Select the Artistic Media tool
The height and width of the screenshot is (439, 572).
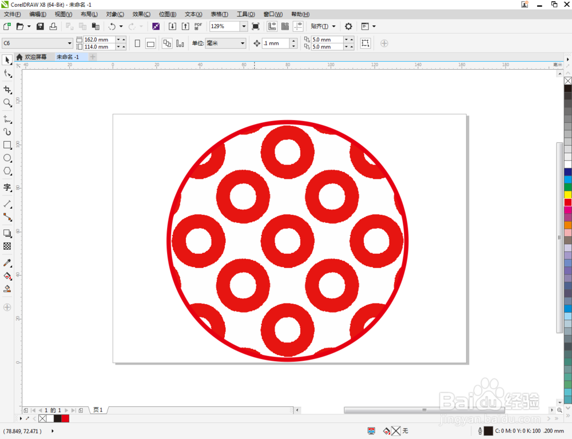pyautogui.click(x=7, y=131)
